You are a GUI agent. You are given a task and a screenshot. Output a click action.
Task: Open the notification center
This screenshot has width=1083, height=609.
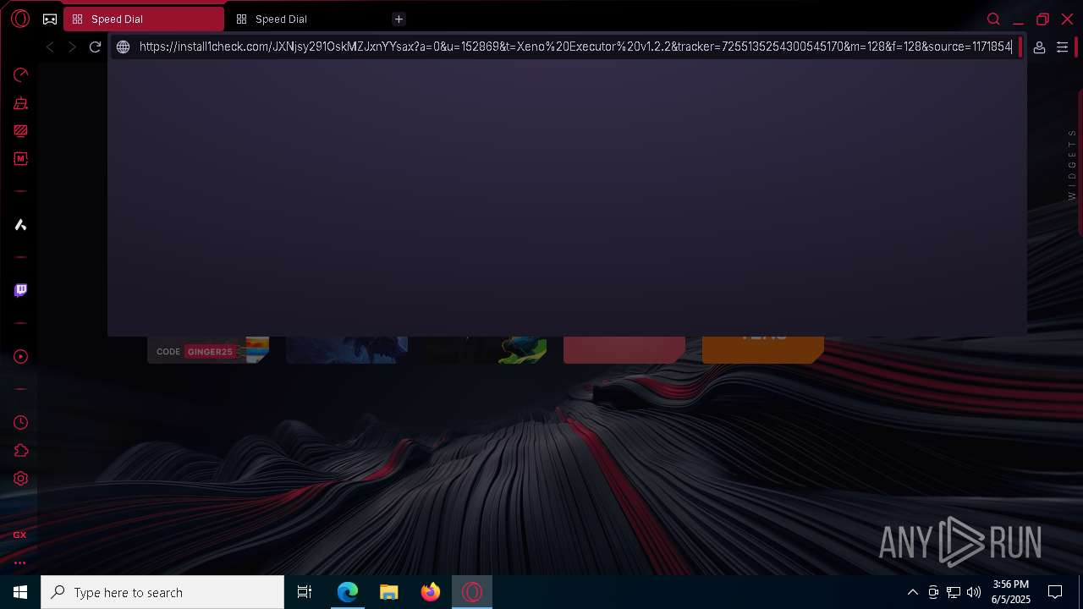1055,592
